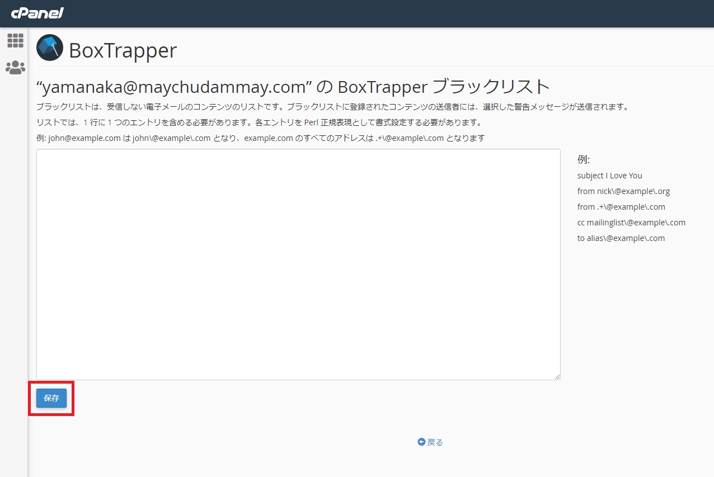This screenshot has height=477, width=714.
Task: Click the back arrow circle icon
Action: 421,442
